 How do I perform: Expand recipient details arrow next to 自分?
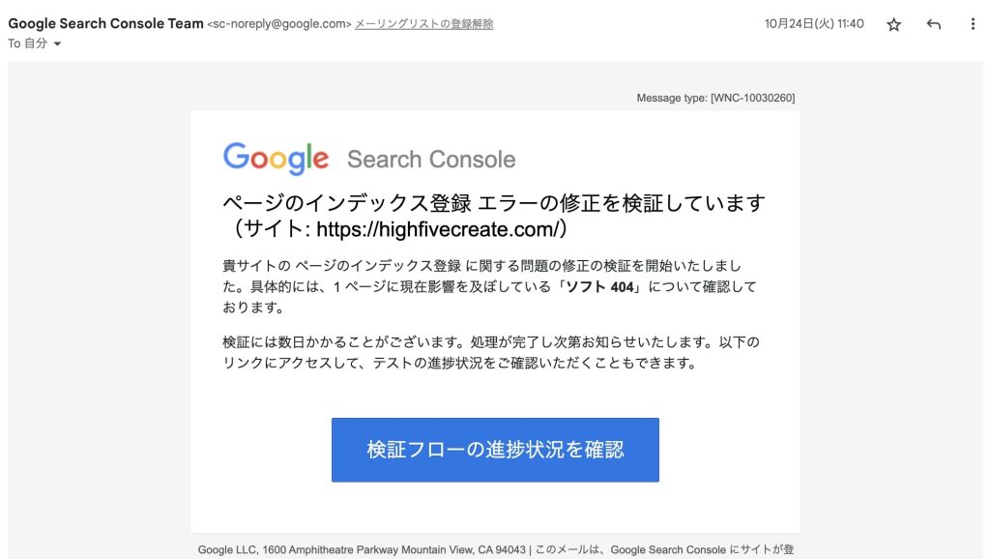coord(57,44)
